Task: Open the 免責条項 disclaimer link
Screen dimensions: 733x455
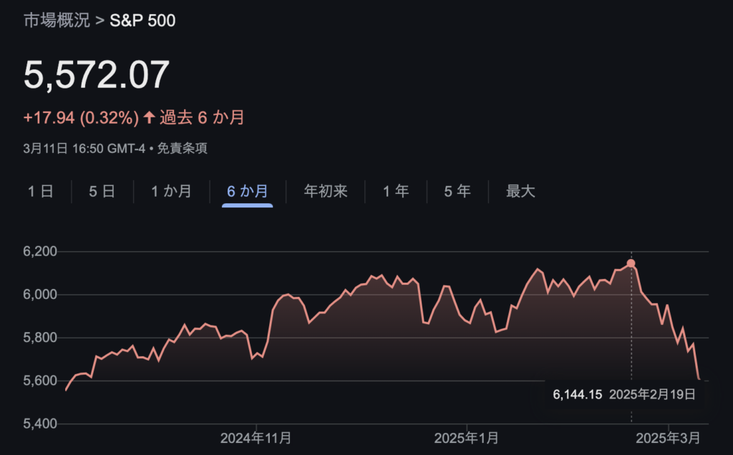Action: click(183, 149)
